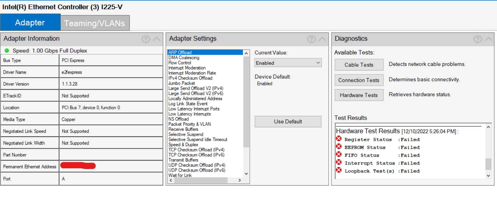Collapse the Adapter Information panel
Screen dimensions: 497x201
157,39
